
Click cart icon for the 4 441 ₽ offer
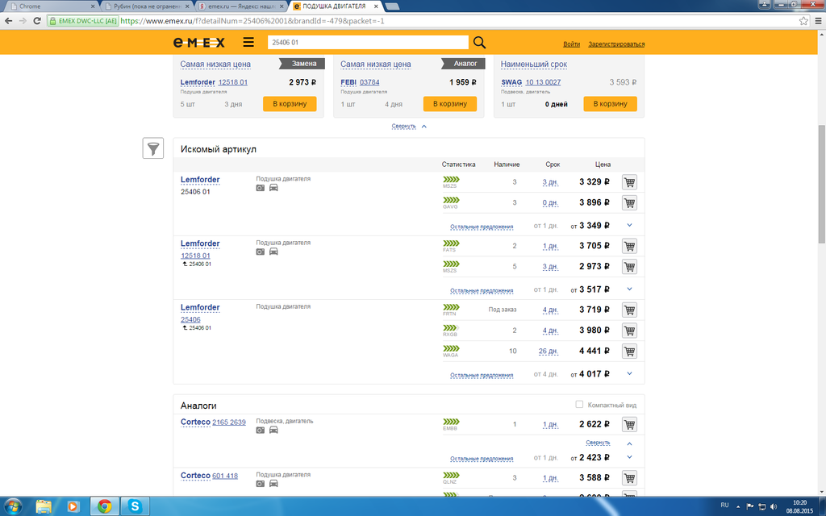(x=629, y=352)
